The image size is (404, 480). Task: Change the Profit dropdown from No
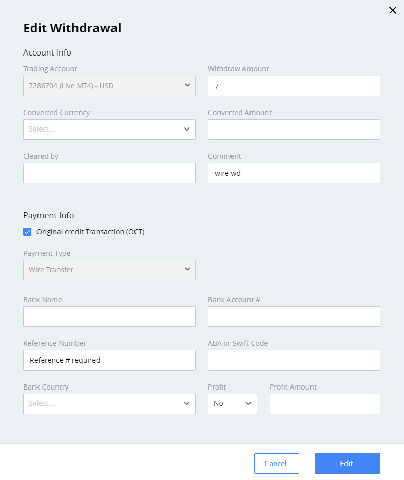232,403
